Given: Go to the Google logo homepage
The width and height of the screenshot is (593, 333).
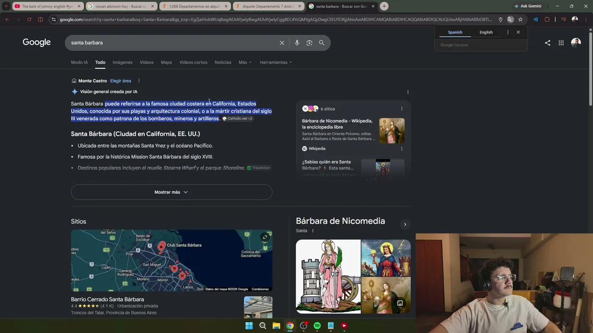Looking at the screenshot, I should pyautogui.click(x=37, y=43).
